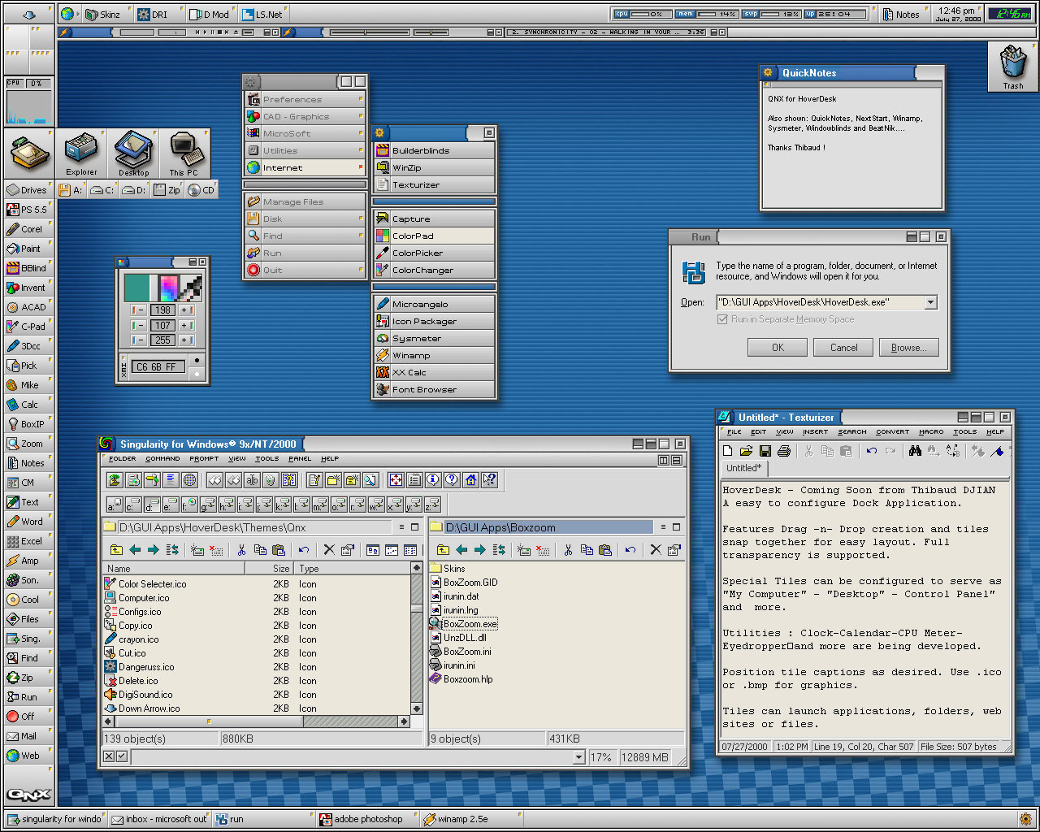Click OK in the Run dialog

point(778,348)
